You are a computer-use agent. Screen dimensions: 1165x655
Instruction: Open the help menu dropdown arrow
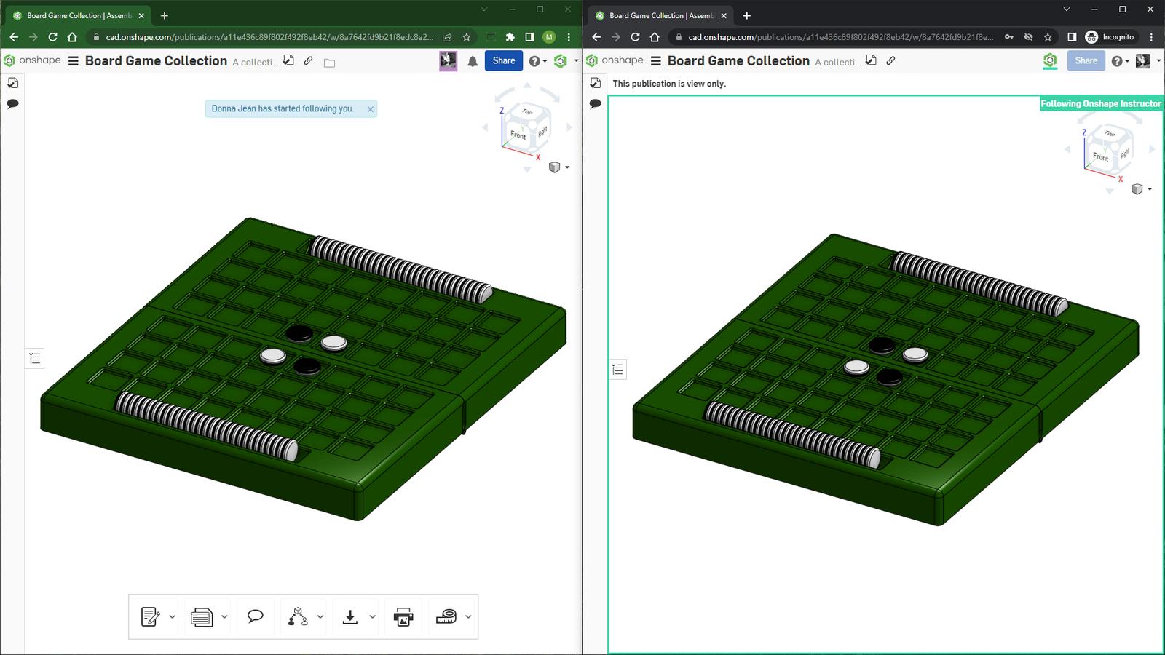[x=545, y=61]
